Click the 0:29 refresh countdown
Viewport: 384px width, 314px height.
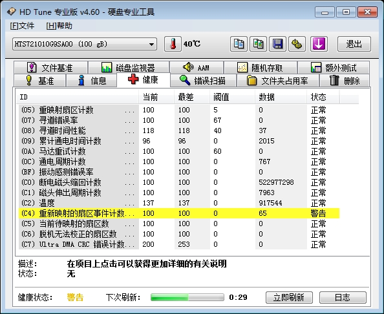click(238, 297)
